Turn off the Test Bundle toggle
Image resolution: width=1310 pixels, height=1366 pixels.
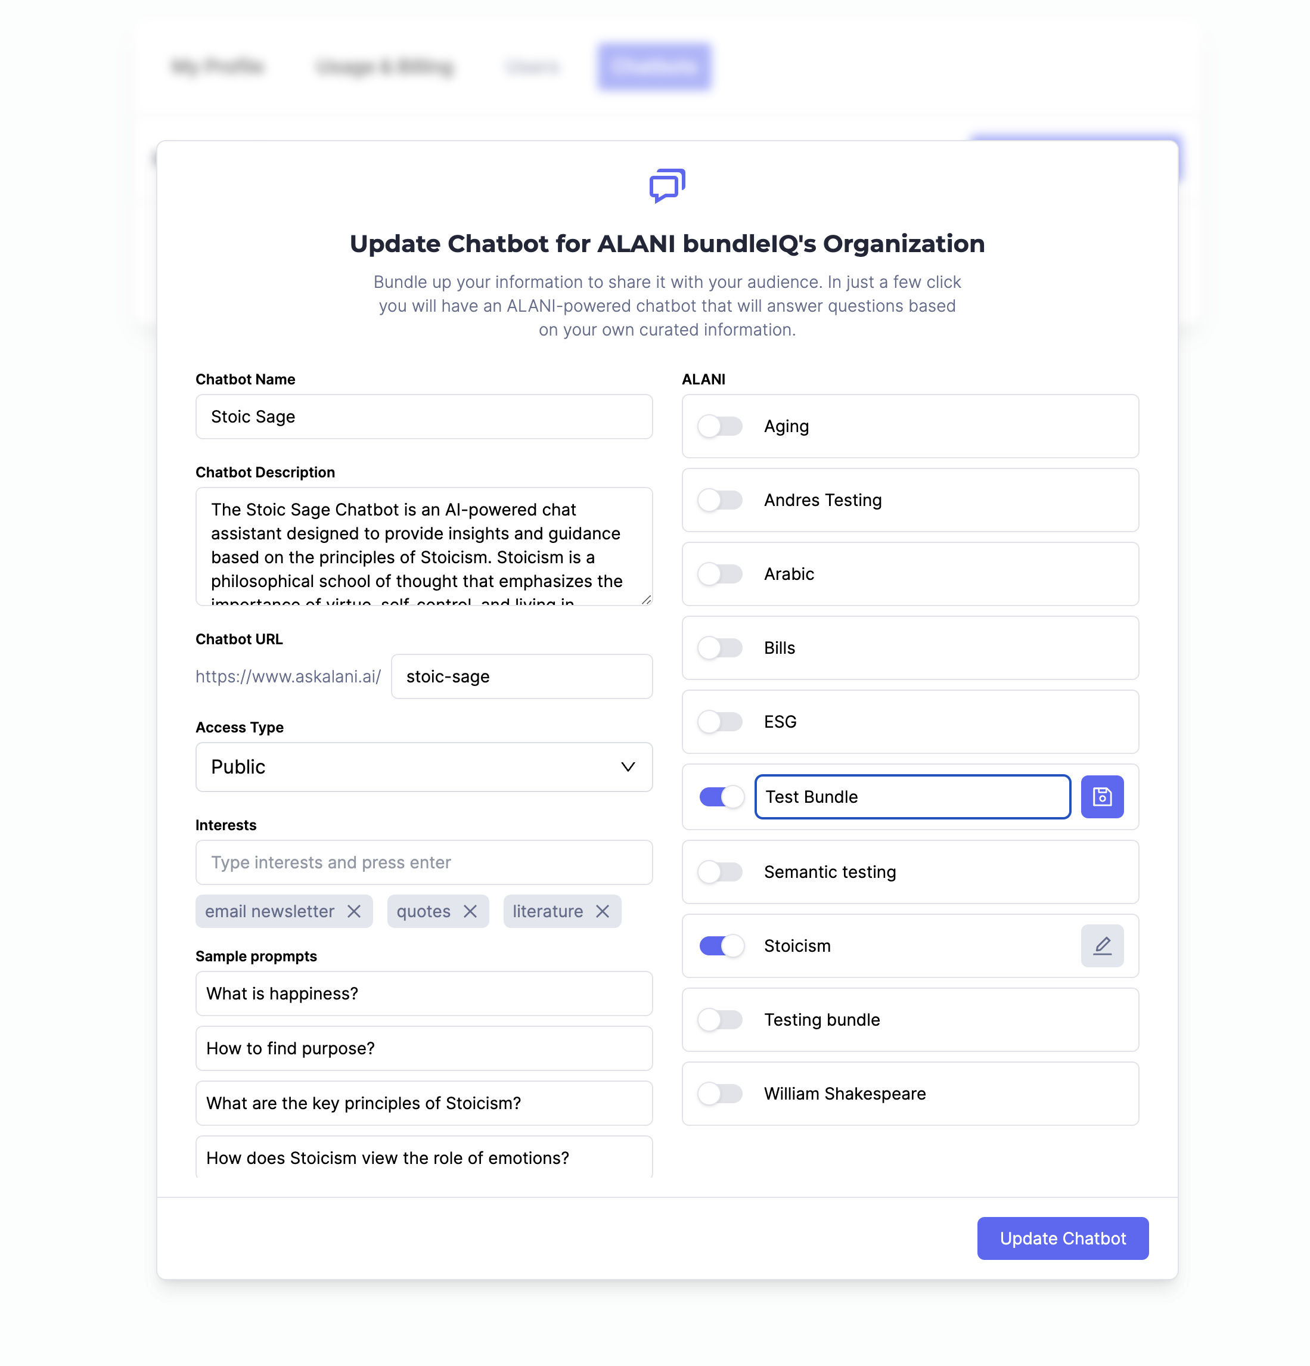coord(721,797)
